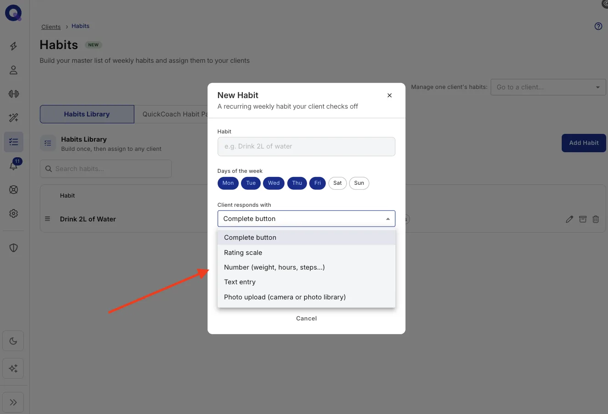Collapse the Client responds with dropdown

click(x=307, y=219)
